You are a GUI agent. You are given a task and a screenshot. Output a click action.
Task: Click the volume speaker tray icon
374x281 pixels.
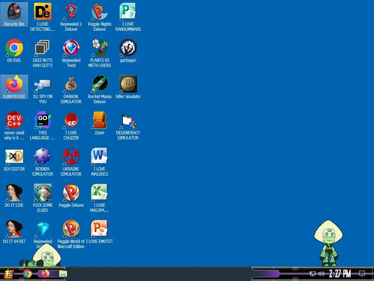click(x=321, y=274)
